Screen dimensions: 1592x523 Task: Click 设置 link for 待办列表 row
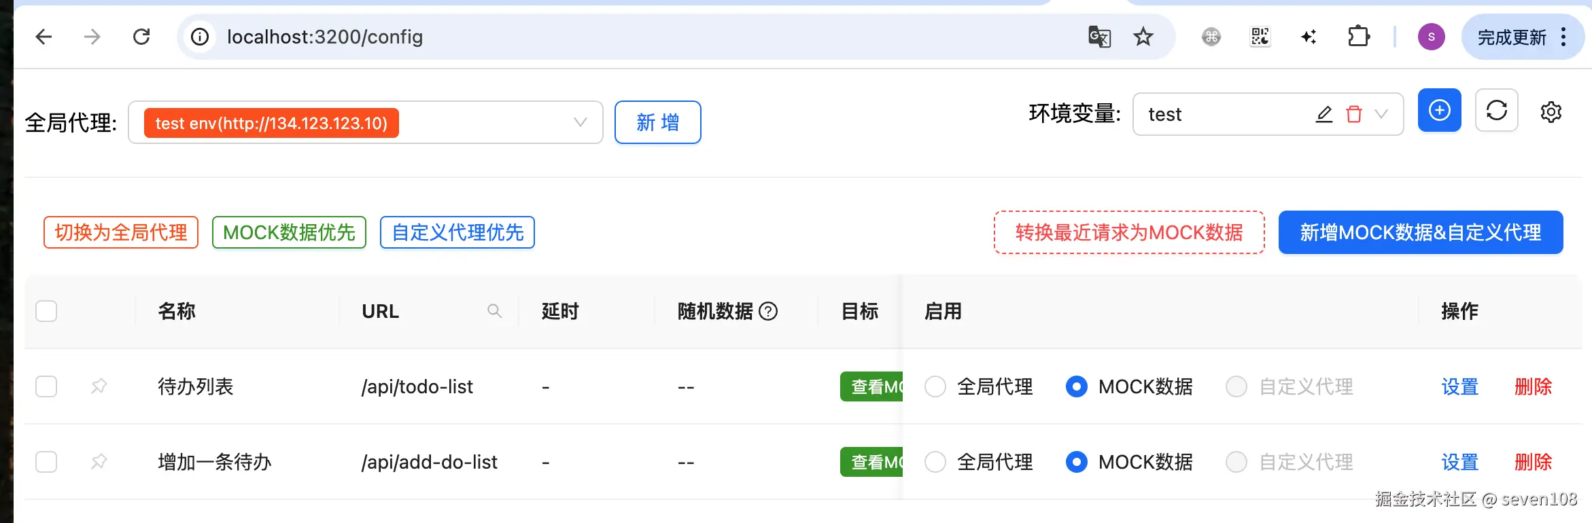(1459, 386)
